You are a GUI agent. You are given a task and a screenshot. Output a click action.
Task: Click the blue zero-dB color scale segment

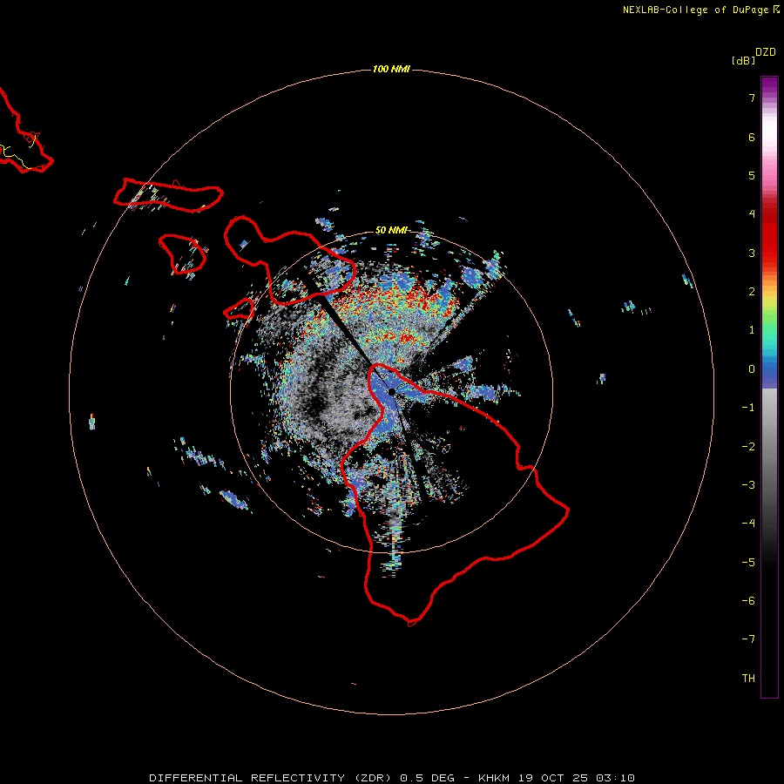coord(769,373)
